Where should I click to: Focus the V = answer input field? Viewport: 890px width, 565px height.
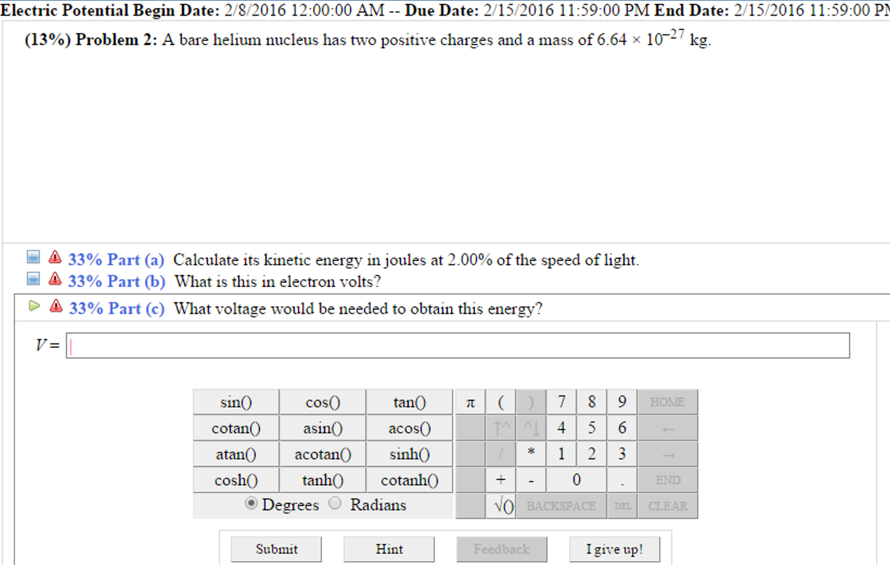457,346
